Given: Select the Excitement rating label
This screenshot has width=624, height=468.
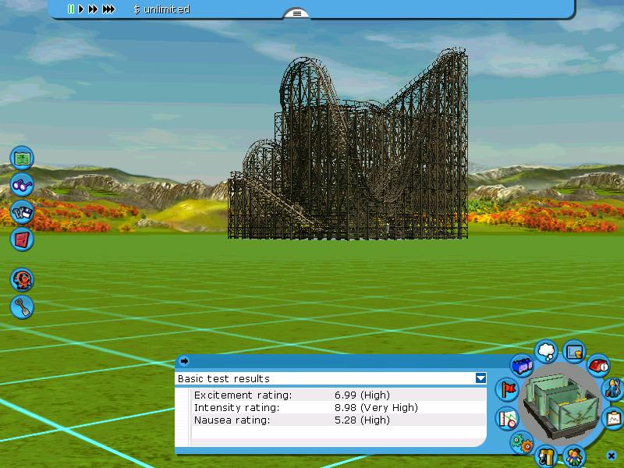Looking at the screenshot, I should (x=243, y=395).
